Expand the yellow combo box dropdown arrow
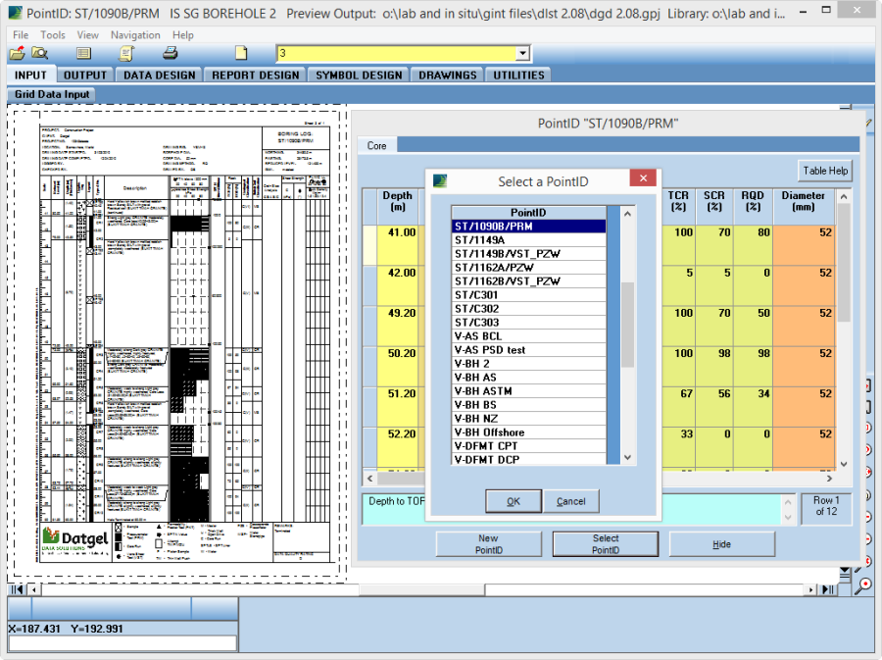 [x=522, y=53]
